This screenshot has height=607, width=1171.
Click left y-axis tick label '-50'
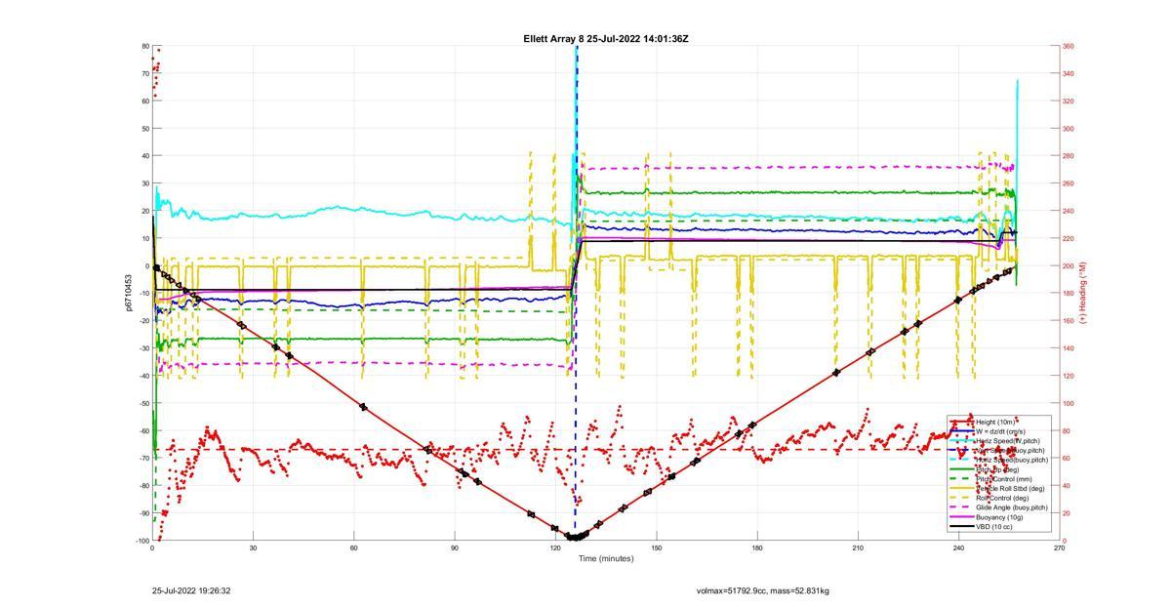[143, 403]
